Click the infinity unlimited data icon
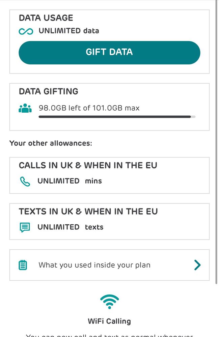 (26, 31)
